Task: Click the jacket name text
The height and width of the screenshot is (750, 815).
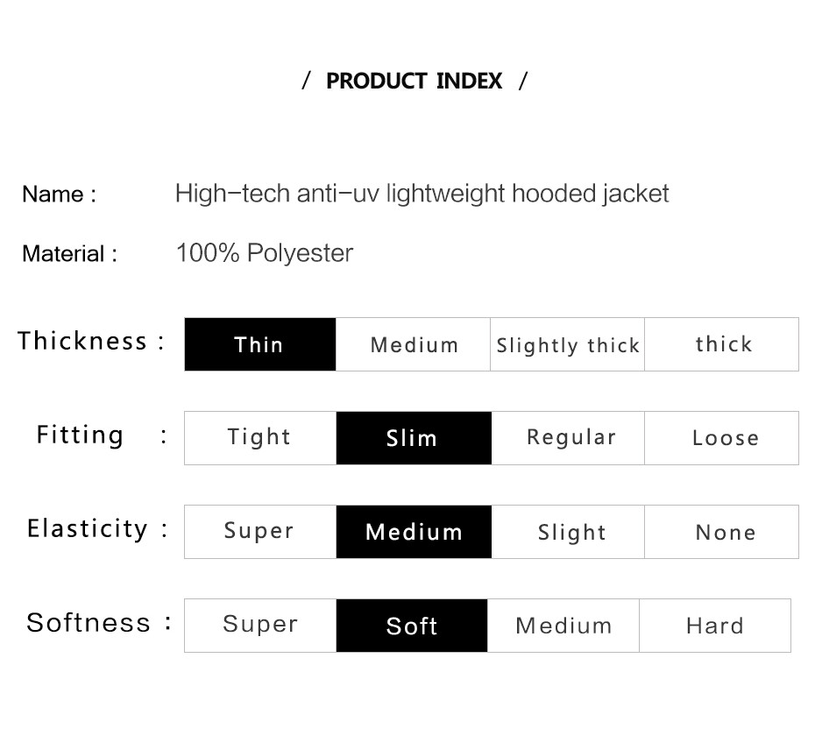Action: pos(422,195)
